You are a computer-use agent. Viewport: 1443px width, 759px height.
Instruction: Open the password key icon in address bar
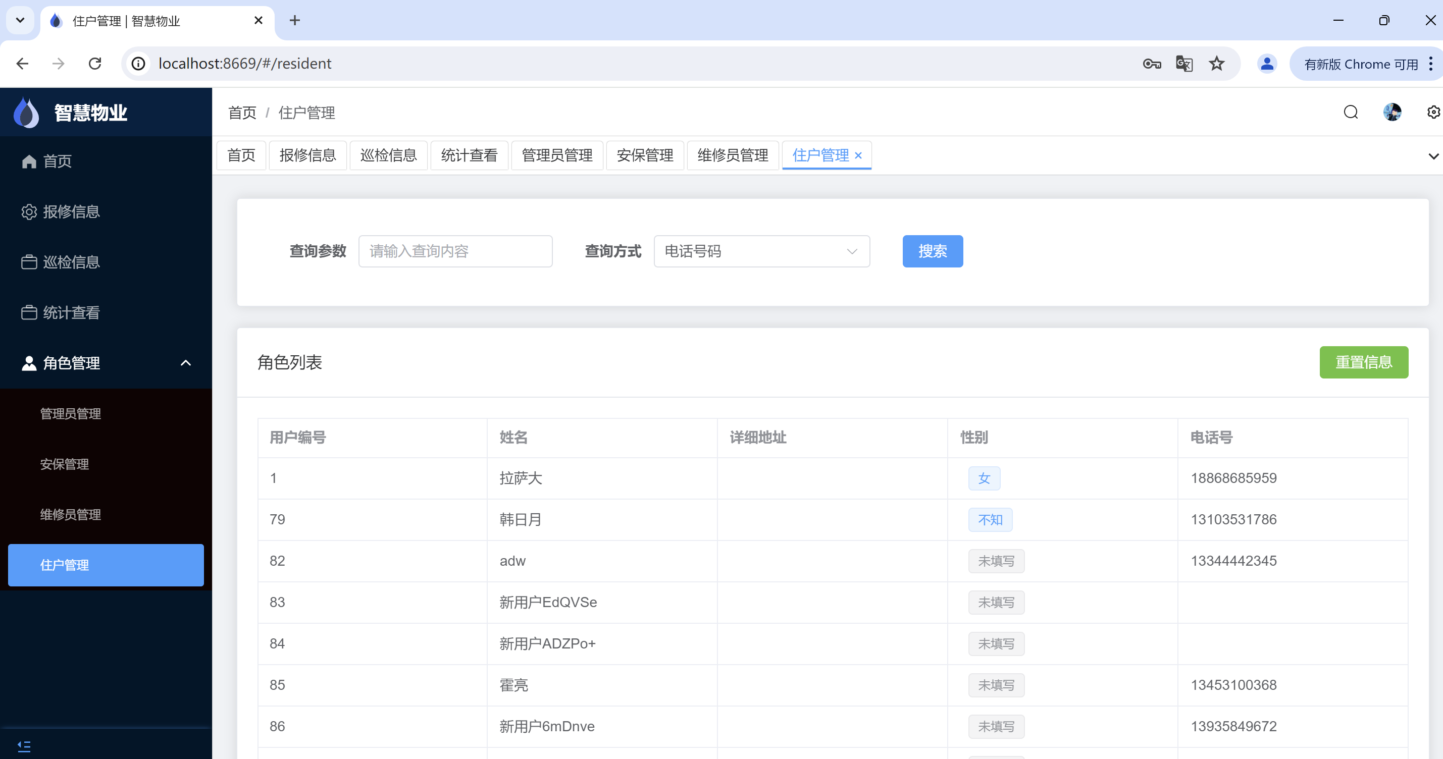pyautogui.click(x=1151, y=64)
